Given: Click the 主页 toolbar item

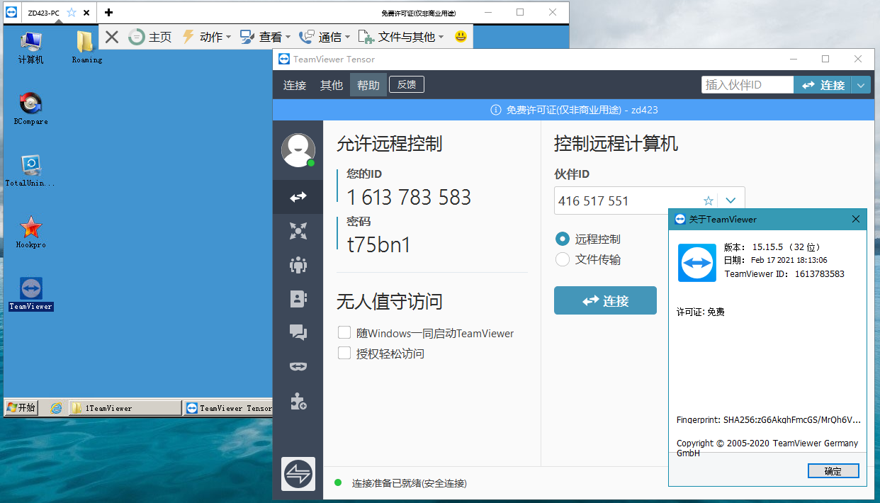Looking at the screenshot, I should click(150, 37).
